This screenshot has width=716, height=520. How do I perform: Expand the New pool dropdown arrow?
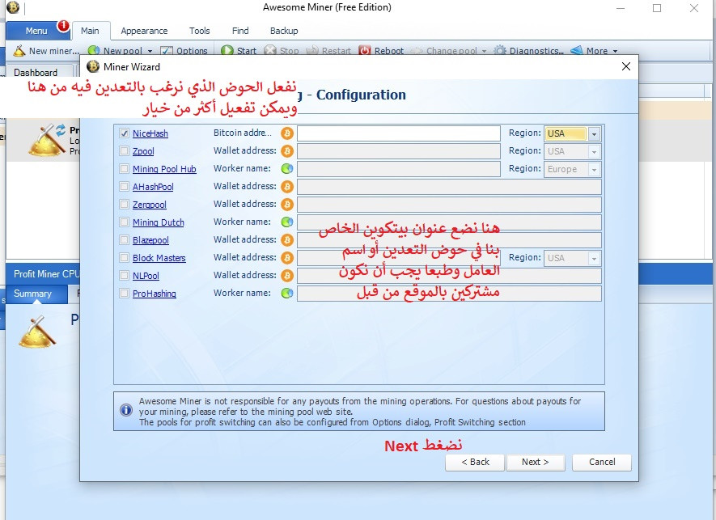point(150,51)
